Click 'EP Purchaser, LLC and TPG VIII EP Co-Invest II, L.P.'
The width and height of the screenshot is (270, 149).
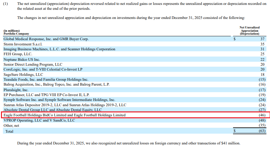pyautogui.click(x=46, y=95)
